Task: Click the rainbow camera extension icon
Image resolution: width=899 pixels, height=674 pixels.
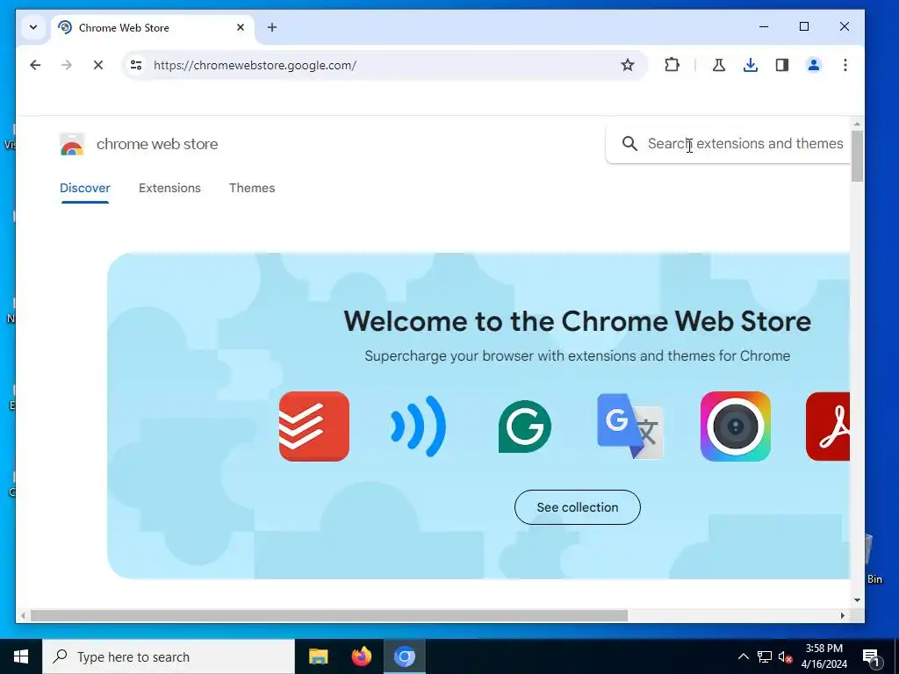Action: [736, 427]
